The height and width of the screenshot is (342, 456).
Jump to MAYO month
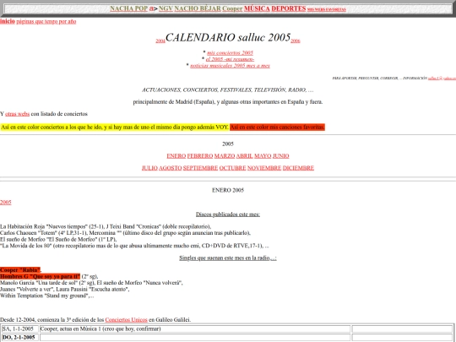click(x=263, y=156)
